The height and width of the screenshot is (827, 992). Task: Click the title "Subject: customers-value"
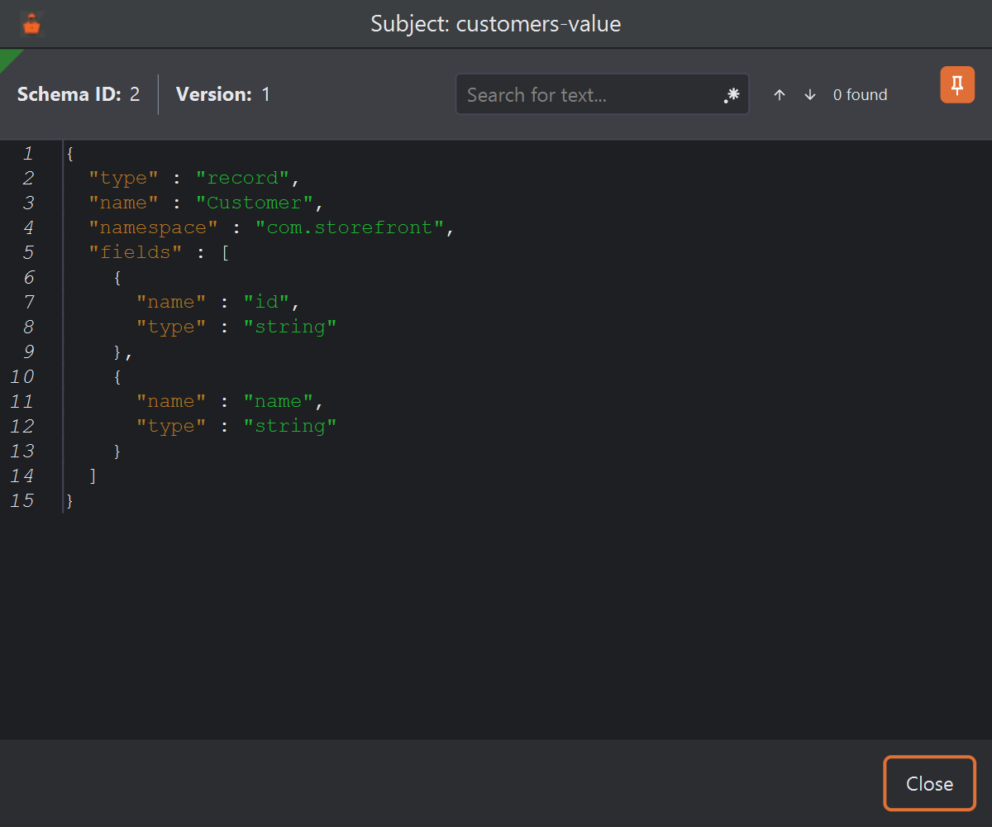(496, 24)
